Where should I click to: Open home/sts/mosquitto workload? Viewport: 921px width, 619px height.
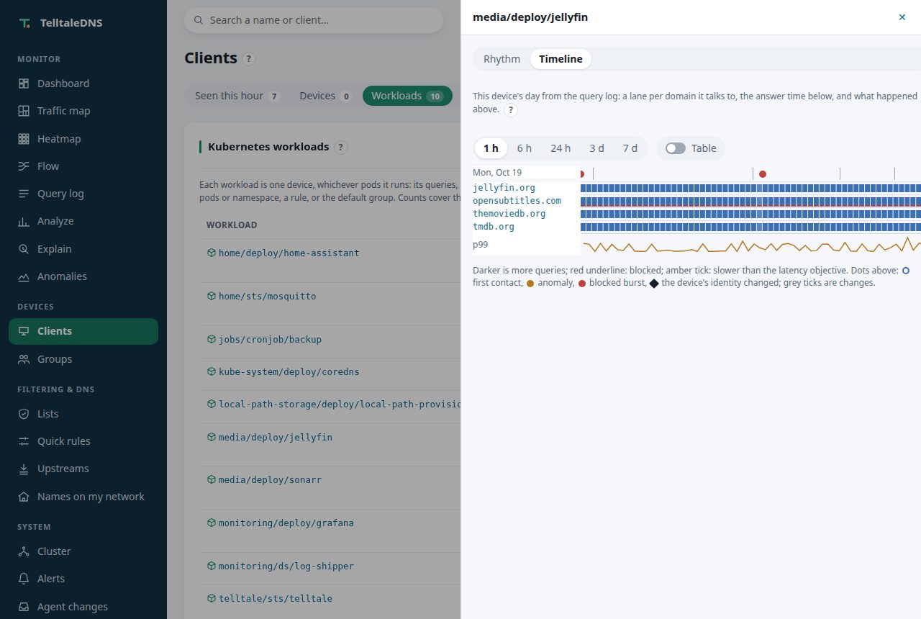267,296
